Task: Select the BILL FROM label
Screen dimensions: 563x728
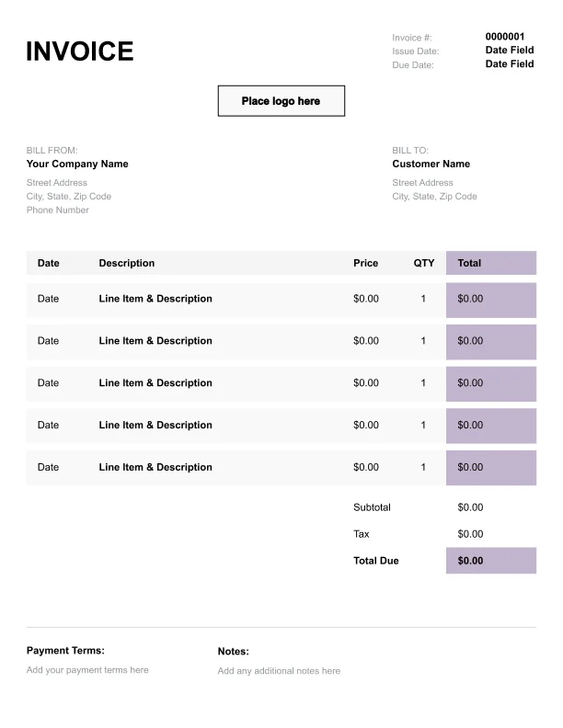Action: click(x=52, y=151)
